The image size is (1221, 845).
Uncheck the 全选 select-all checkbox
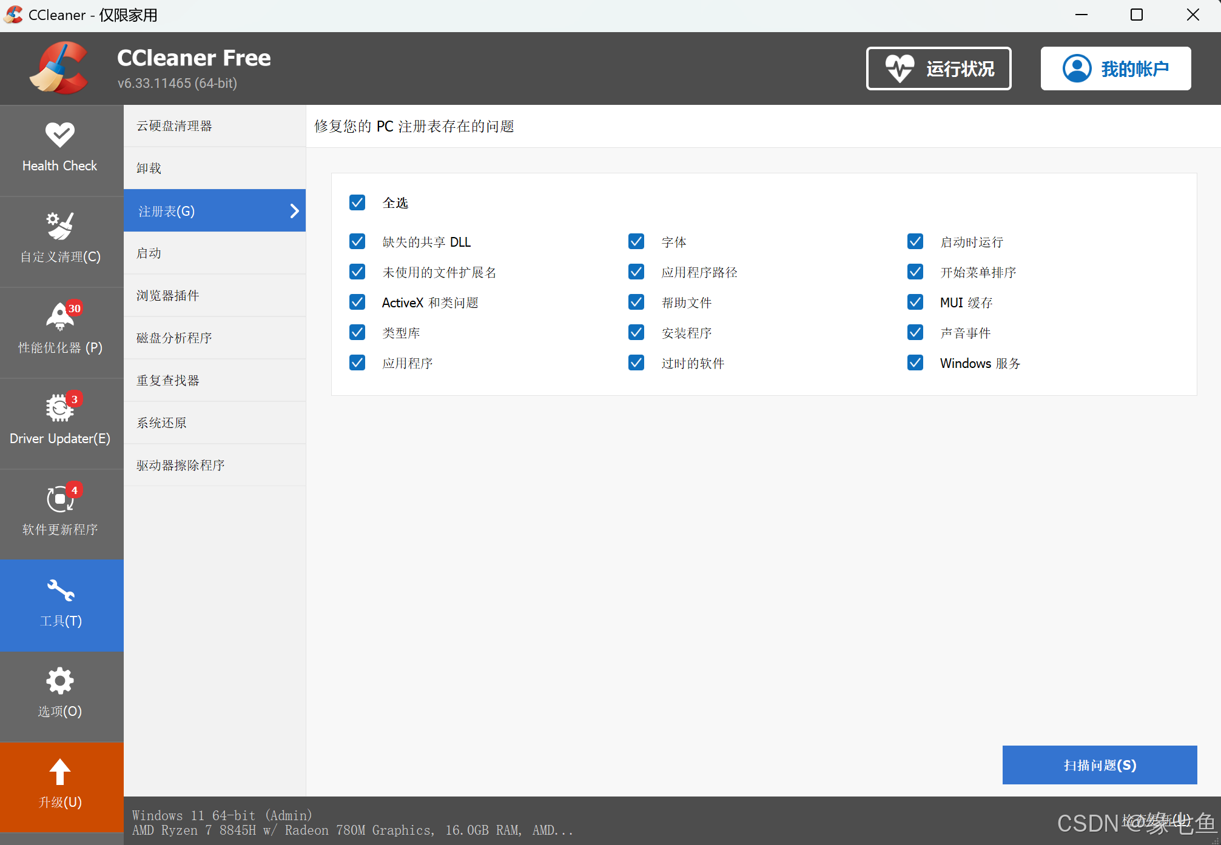pyautogui.click(x=357, y=202)
